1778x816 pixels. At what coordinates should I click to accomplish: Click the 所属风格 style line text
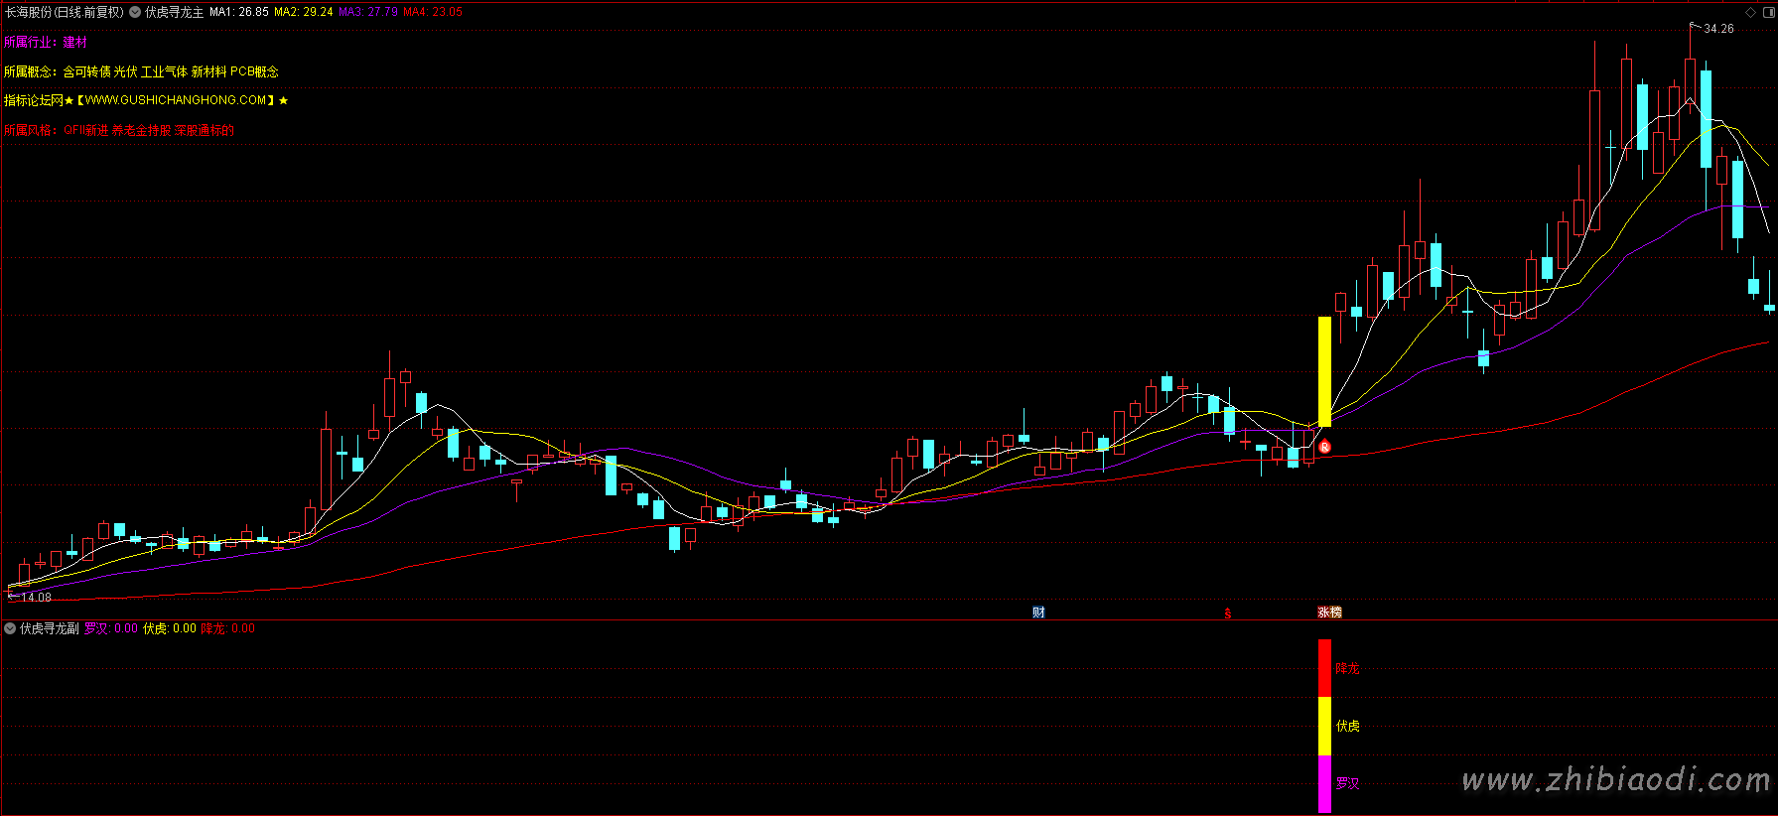[x=119, y=130]
